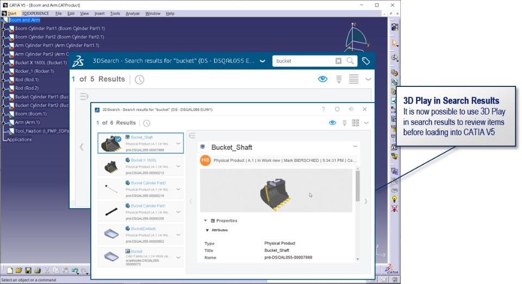Image resolution: width=522 pixels, height=284 pixels.
Task: Open the Analyze menu
Action: [x=133, y=14]
